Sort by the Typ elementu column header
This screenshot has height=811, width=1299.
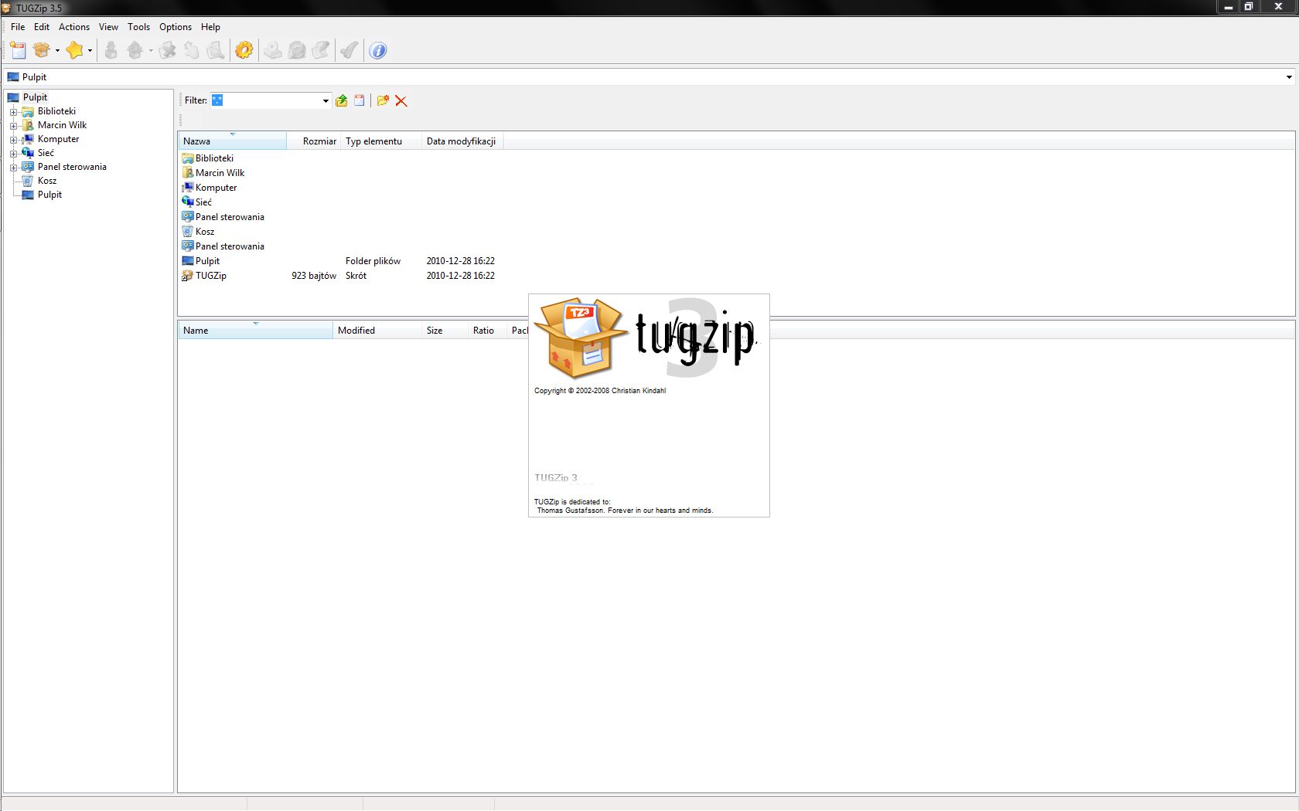tap(381, 141)
